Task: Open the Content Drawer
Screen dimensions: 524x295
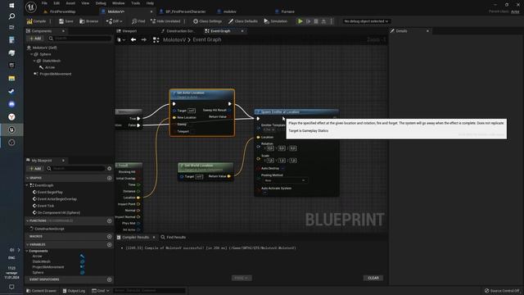Action: 42,291
